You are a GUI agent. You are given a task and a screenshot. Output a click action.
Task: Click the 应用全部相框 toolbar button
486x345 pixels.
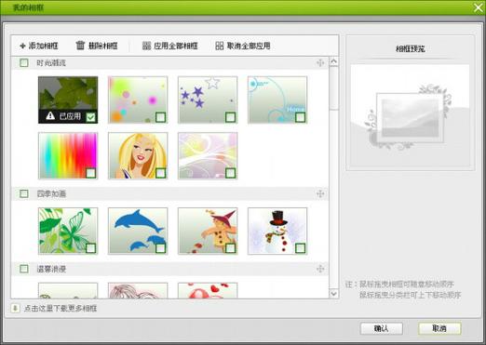(x=170, y=46)
